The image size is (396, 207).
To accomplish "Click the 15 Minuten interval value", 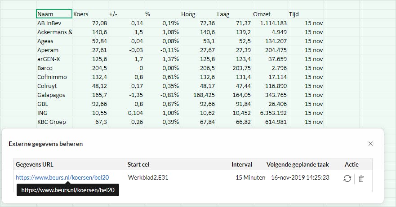I will (x=250, y=177).
